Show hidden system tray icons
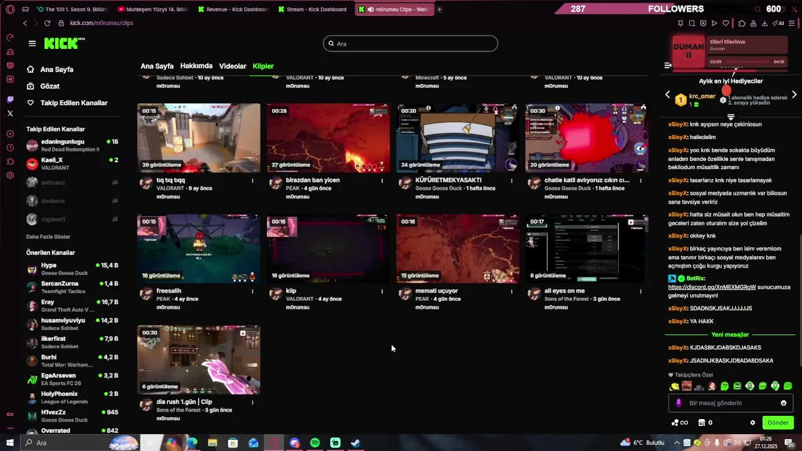 [x=677, y=443]
